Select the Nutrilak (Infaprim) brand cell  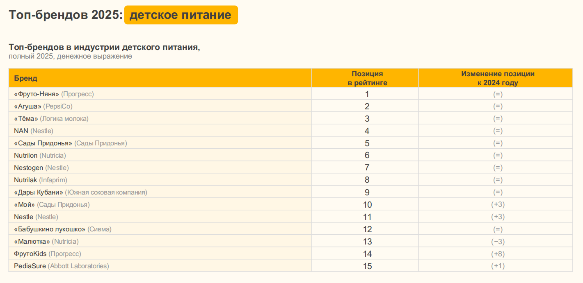pyautogui.click(x=160, y=180)
